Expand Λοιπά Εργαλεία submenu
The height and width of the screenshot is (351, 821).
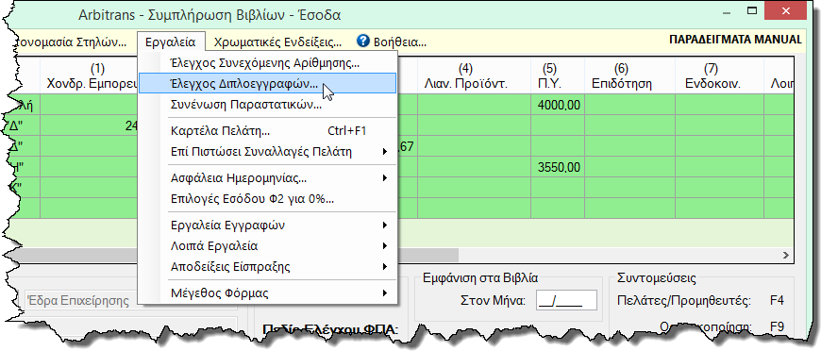(x=267, y=245)
